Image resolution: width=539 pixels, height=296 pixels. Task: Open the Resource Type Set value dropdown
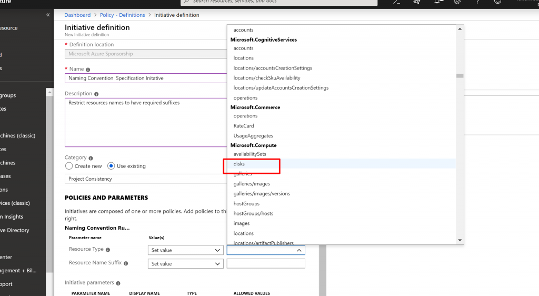click(185, 250)
